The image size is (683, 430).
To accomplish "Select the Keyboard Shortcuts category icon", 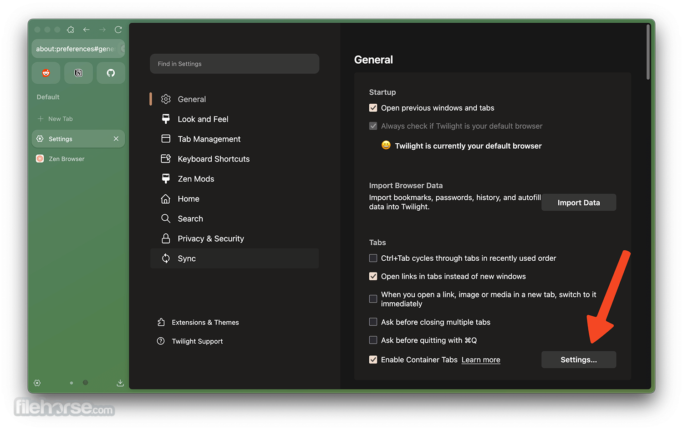I will [166, 159].
